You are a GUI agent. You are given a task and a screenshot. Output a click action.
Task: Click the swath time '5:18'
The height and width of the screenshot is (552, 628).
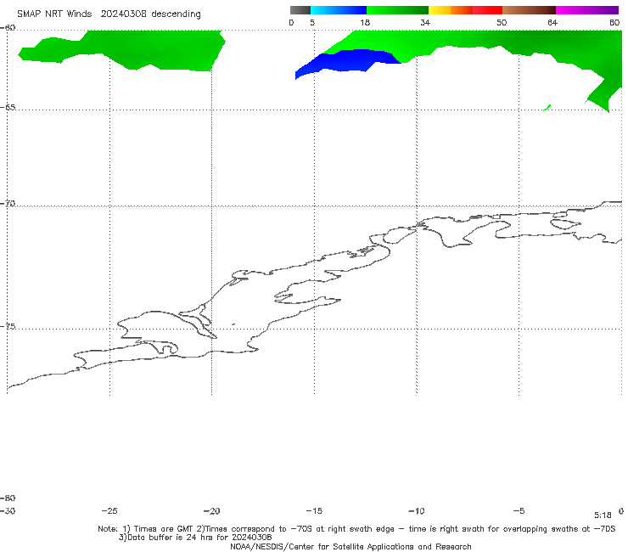coord(603,515)
